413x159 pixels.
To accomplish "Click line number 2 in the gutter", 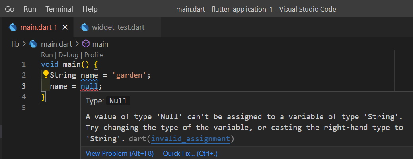I will 24,75.
